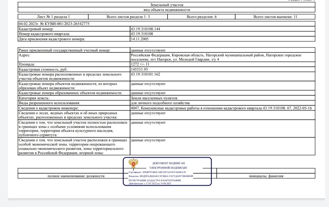Click 'ДОКУМЕНТ ПОДПИСАН' stamp heading
The image size is (329, 207).
pyautogui.click(x=168, y=163)
